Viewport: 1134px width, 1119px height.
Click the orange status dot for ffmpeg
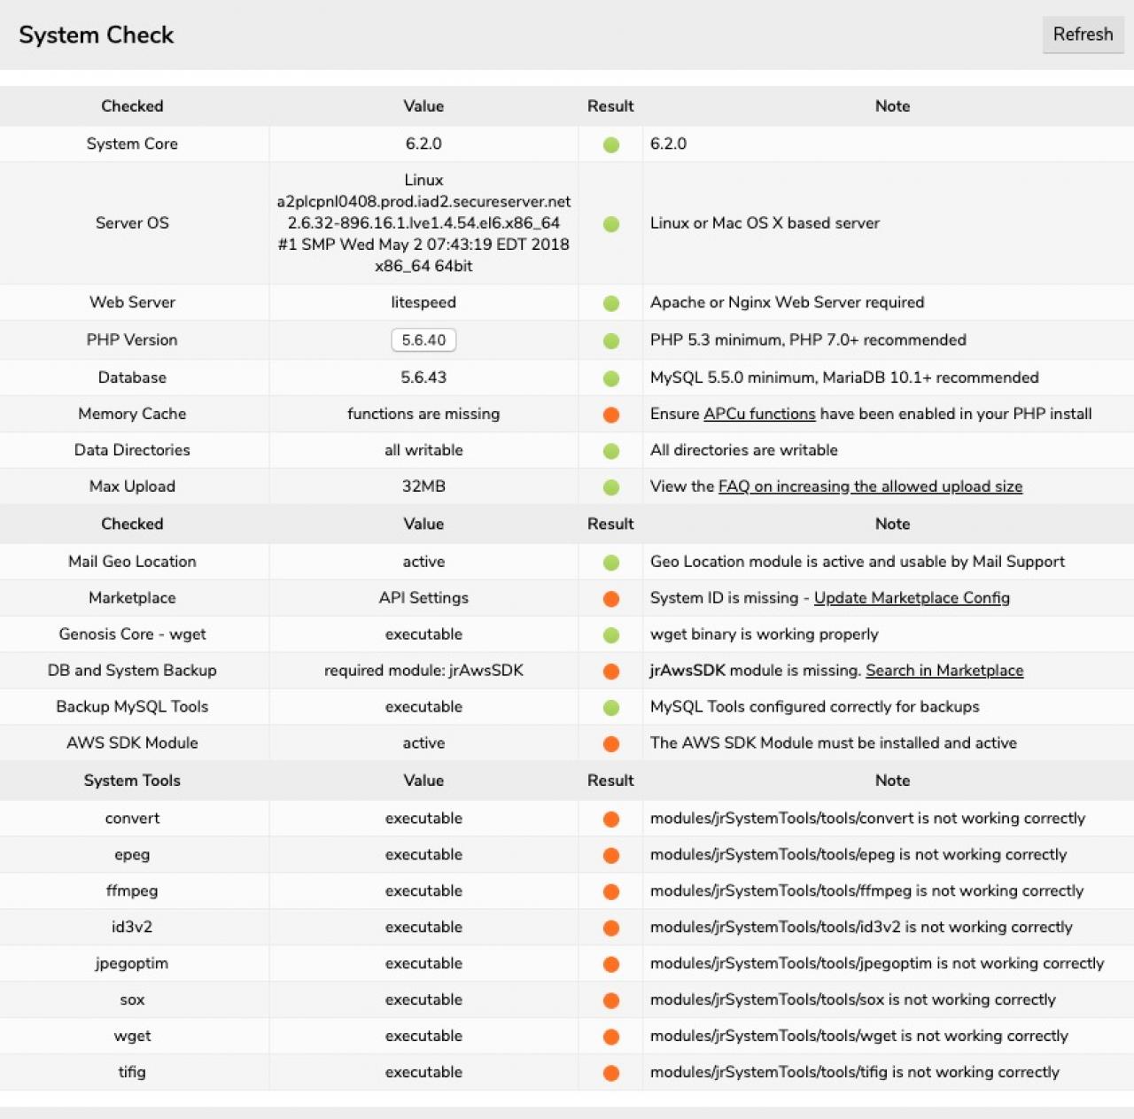[x=611, y=892]
